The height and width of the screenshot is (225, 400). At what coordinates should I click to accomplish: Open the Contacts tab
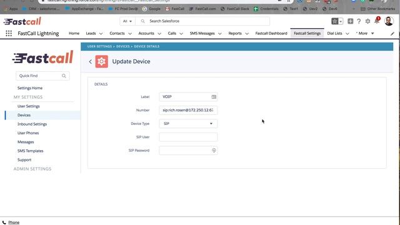click(117, 33)
